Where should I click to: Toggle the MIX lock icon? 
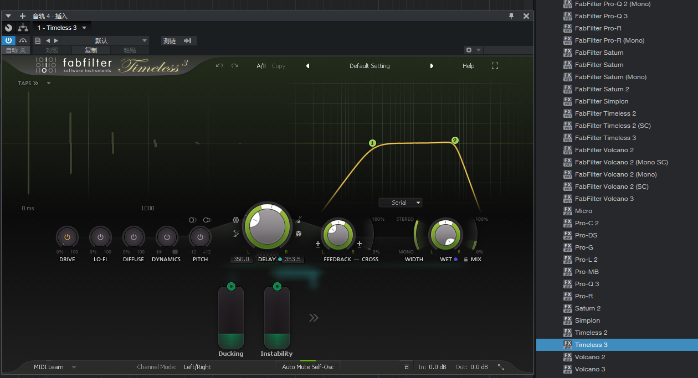tap(466, 259)
